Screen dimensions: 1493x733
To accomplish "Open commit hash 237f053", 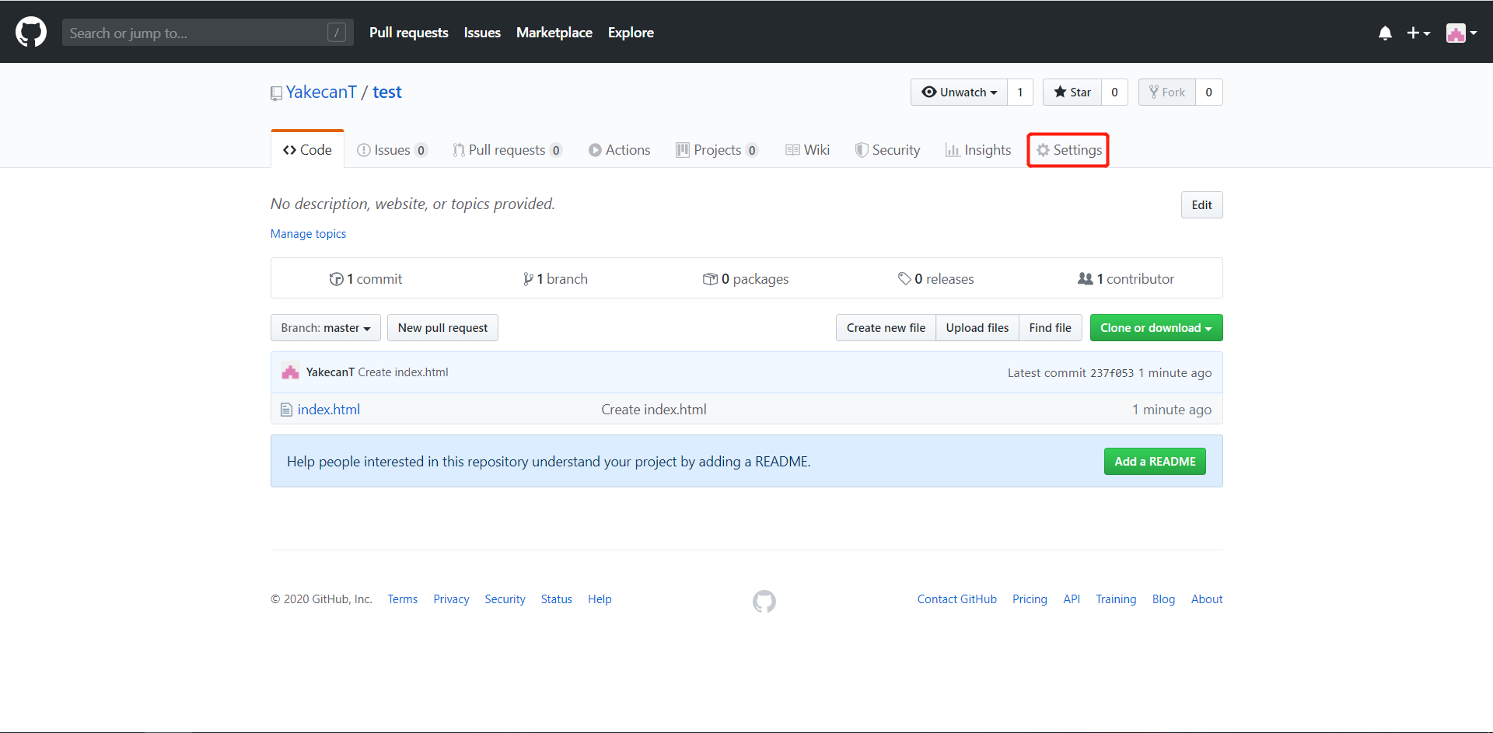I will 1112,373.
